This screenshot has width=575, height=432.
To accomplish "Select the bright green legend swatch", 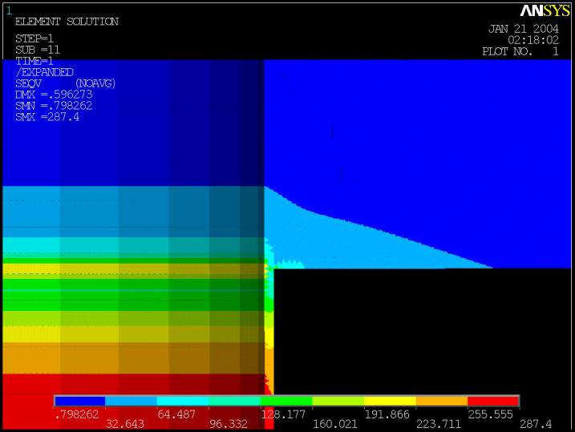I will [286, 402].
